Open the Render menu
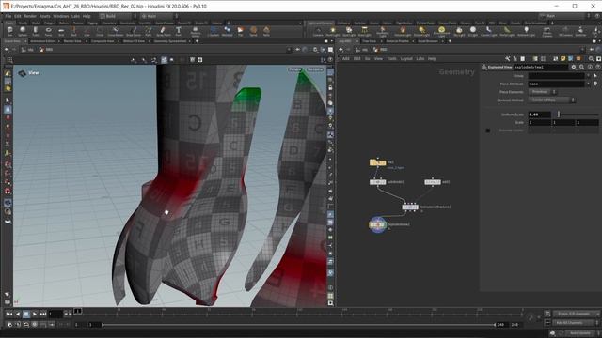 tap(30, 16)
